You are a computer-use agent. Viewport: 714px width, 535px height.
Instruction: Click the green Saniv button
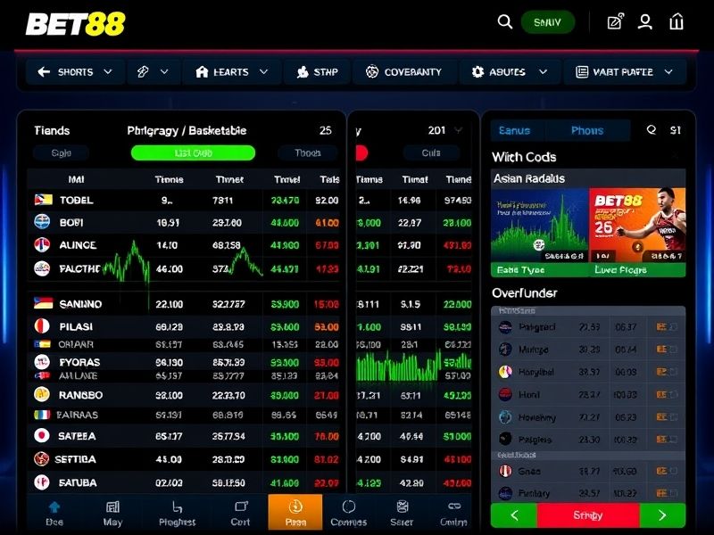pyautogui.click(x=547, y=21)
